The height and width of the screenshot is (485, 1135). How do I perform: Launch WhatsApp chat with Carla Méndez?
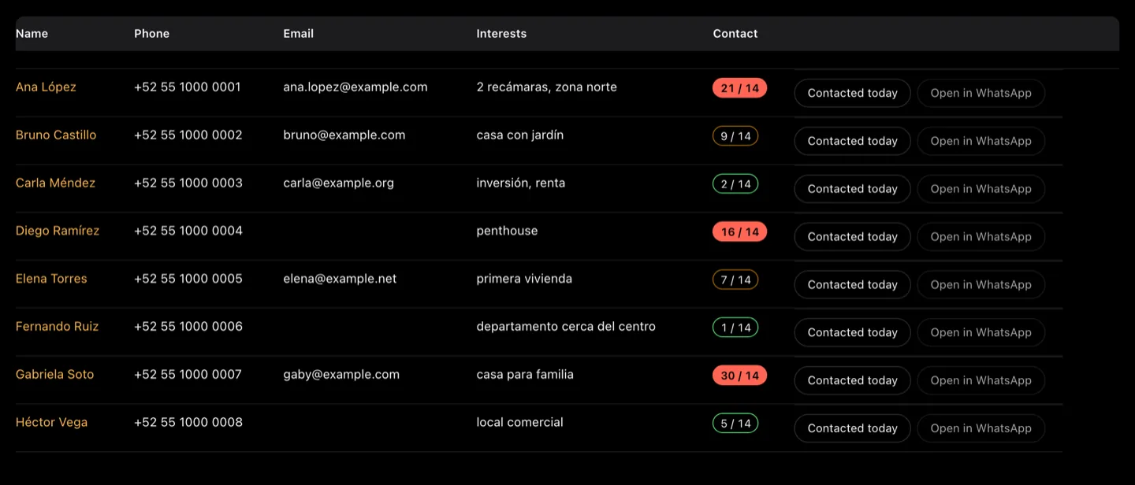tap(981, 189)
